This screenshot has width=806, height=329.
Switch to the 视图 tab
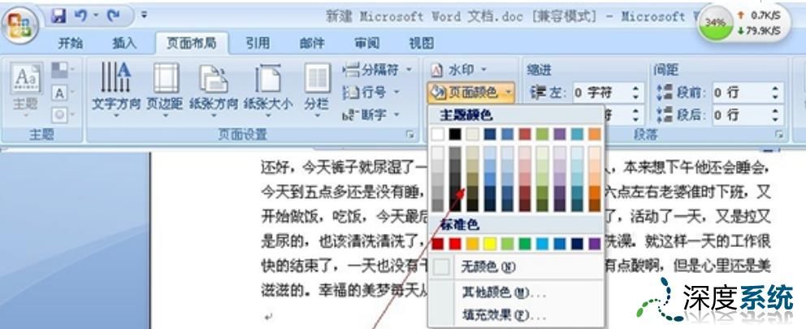tap(421, 43)
